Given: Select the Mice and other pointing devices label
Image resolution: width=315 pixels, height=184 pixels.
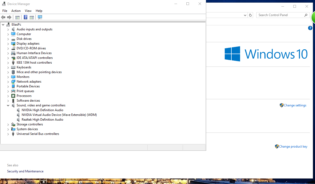Looking at the screenshot, I should (x=39, y=72).
